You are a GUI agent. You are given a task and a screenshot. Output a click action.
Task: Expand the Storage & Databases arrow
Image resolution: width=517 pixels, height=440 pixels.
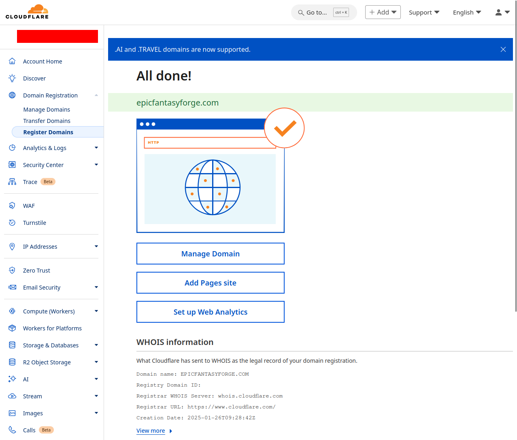[96, 345]
